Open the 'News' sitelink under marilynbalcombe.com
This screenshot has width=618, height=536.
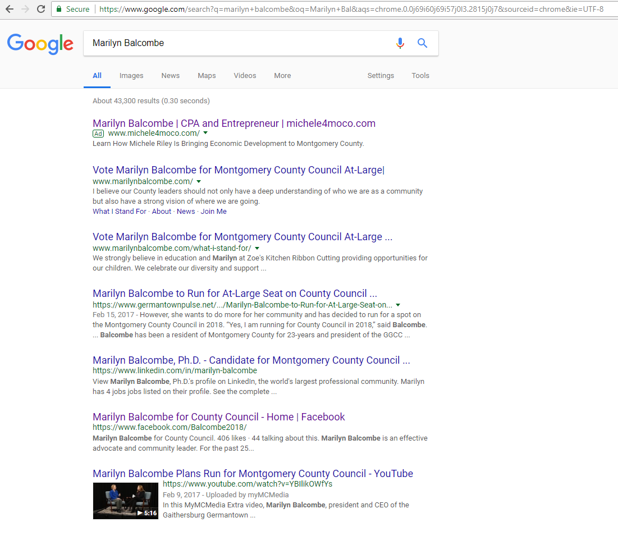[186, 212]
